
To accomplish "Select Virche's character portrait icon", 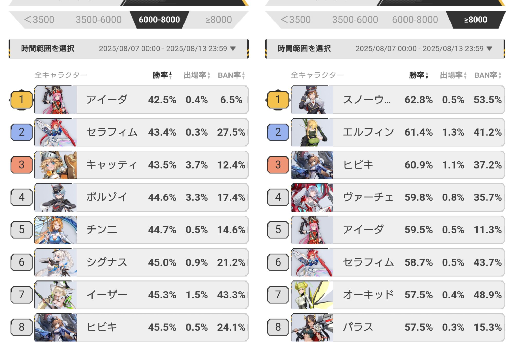I will point(312,197).
